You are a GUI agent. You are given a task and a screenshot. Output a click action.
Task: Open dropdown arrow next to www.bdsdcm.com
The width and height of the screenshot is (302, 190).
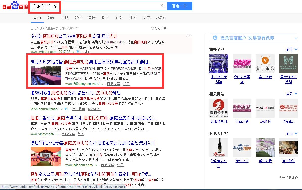pos(96,165)
